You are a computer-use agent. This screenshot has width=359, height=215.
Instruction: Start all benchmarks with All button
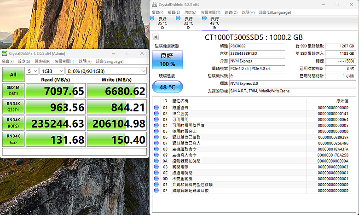click(x=13, y=75)
